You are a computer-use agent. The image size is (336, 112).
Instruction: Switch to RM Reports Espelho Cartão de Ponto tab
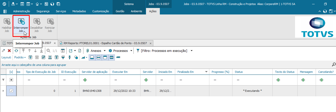tap(105, 43)
